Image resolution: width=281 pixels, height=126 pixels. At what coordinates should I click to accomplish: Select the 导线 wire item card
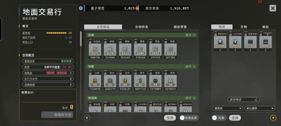[155, 81]
